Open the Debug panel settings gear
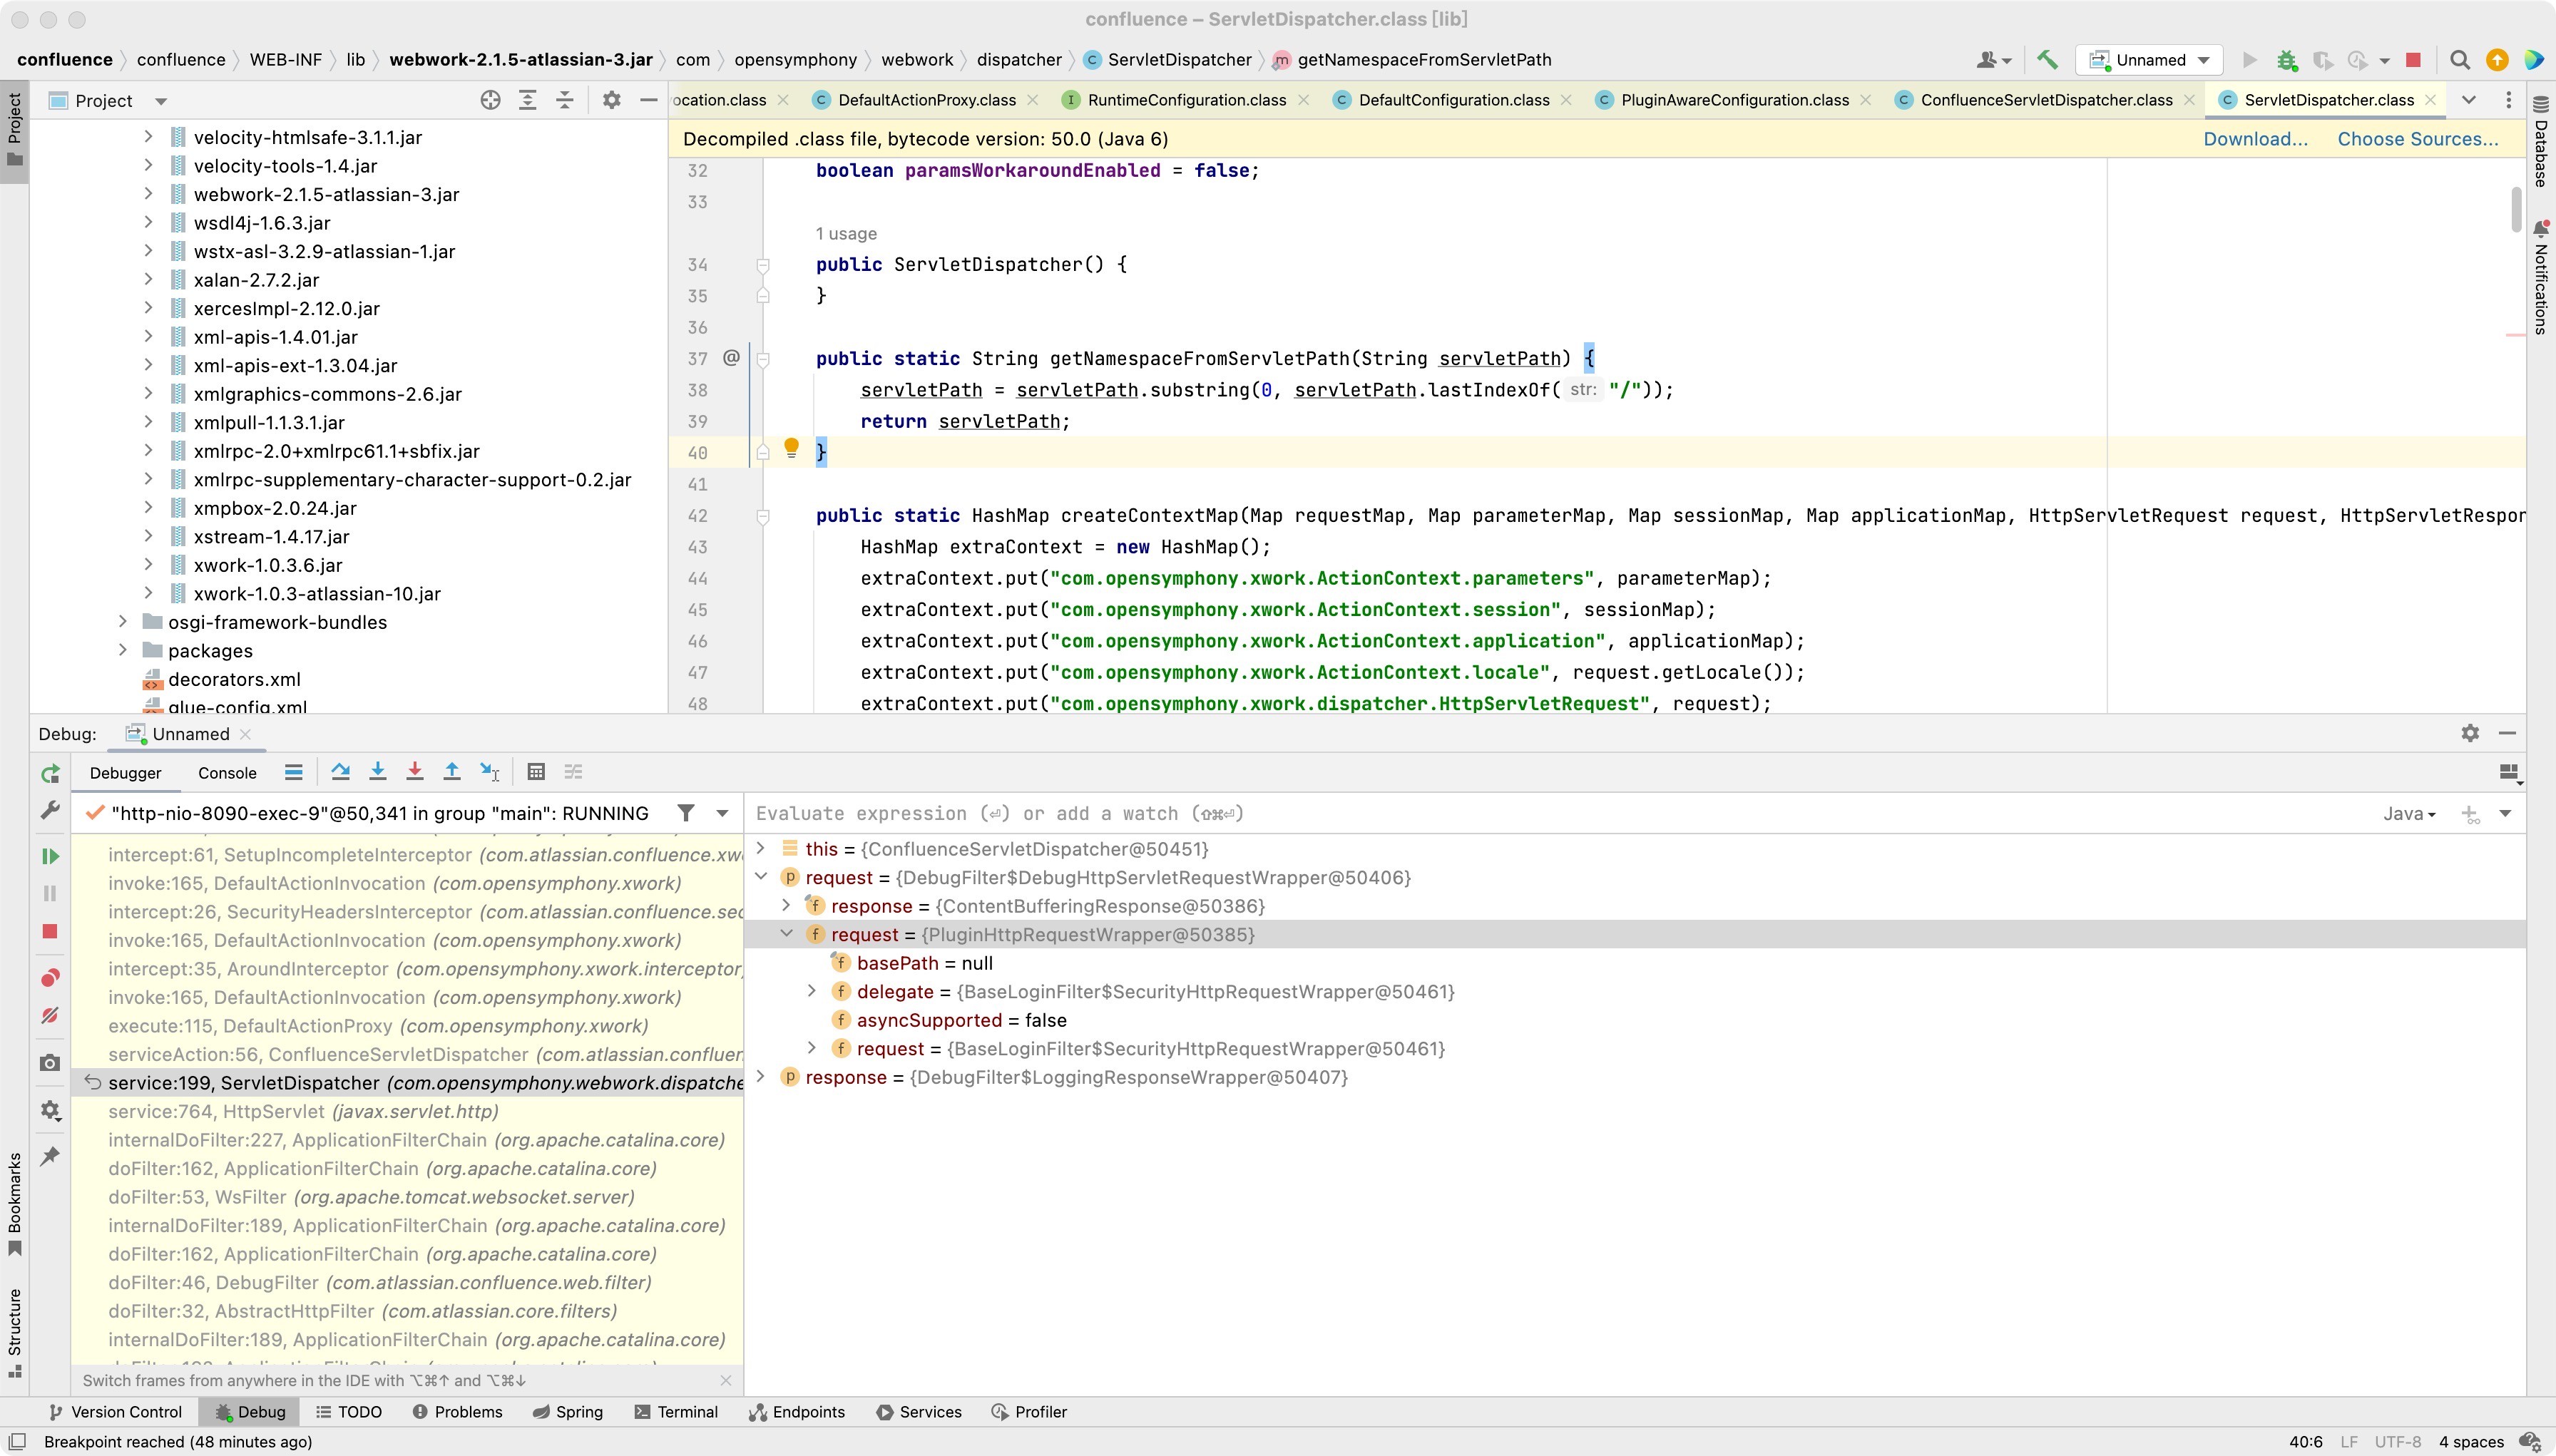Image resolution: width=2556 pixels, height=1456 pixels. [2470, 733]
